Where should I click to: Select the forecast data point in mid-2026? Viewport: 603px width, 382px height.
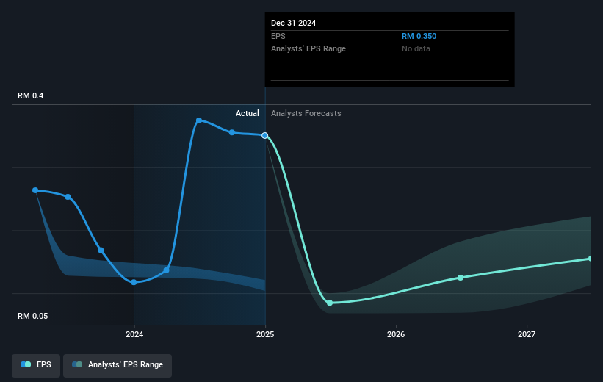pyautogui.click(x=461, y=278)
